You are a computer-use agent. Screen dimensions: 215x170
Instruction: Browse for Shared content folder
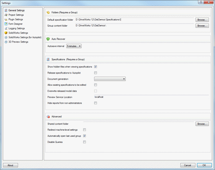coord(202,124)
